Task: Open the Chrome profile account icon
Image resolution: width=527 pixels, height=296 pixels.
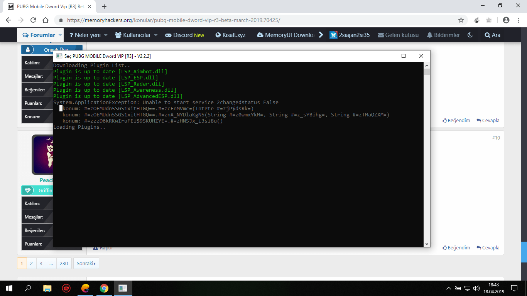Action: click(x=506, y=20)
